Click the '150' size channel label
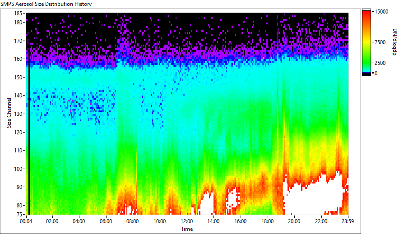The height and width of the screenshot is (234, 399). tap(19, 77)
